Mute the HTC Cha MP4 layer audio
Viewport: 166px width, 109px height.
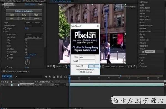coord(4,85)
